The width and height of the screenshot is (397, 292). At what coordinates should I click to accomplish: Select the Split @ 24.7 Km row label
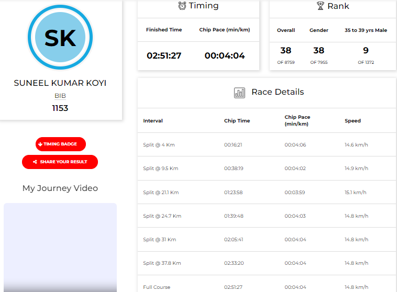162,216
